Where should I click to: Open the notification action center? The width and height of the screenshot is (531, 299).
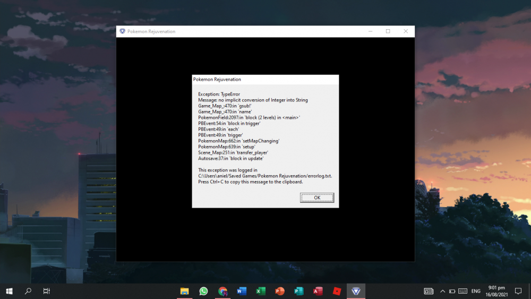point(518,291)
